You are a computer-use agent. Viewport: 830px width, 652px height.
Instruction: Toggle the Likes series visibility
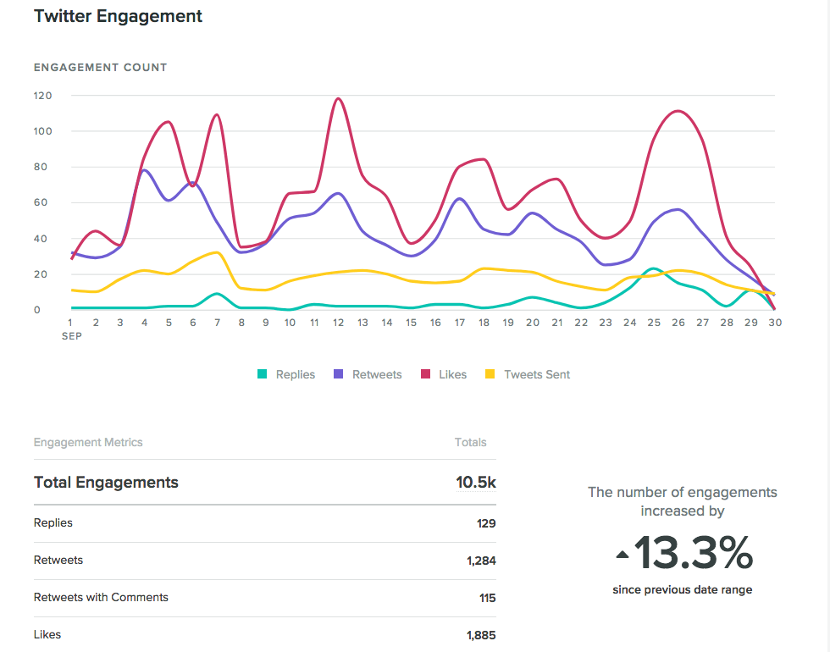(x=443, y=373)
